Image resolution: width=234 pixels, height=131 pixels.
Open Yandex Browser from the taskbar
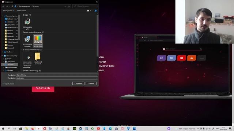coord(39,128)
